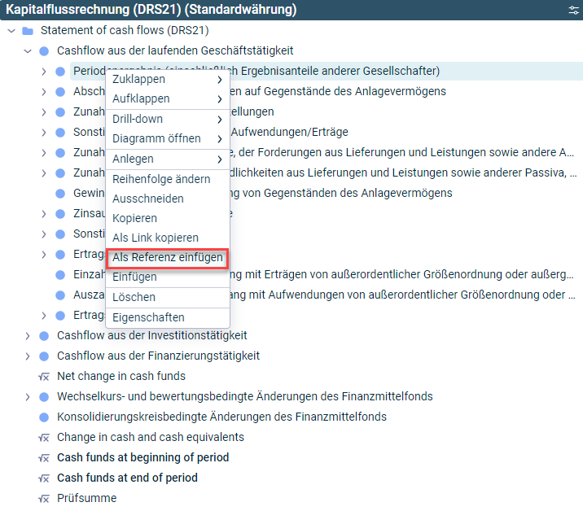The height and width of the screenshot is (511, 583).
Task: Click the formula icon of Cash funds at beginning of period
Action: (x=44, y=458)
